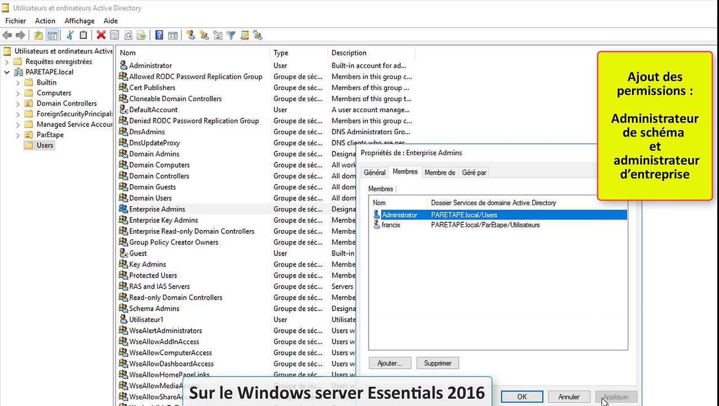Open the Affichage menu
Viewport: 719px width, 406px height.
tap(80, 21)
